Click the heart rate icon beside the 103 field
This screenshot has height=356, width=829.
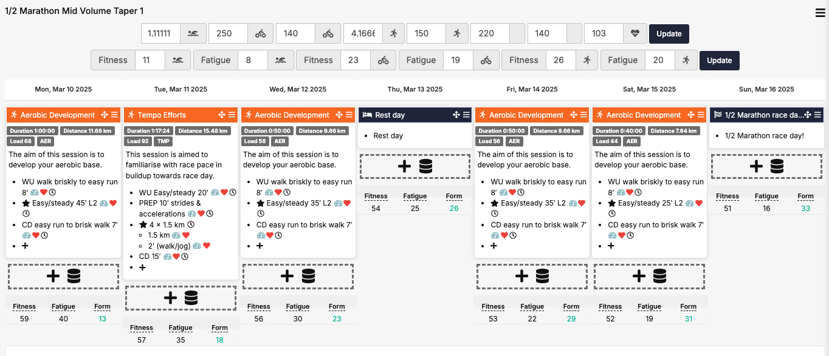pyautogui.click(x=635, y=33)
